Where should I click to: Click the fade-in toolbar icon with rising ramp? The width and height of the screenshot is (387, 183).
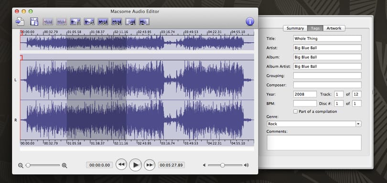pos(130,22)
